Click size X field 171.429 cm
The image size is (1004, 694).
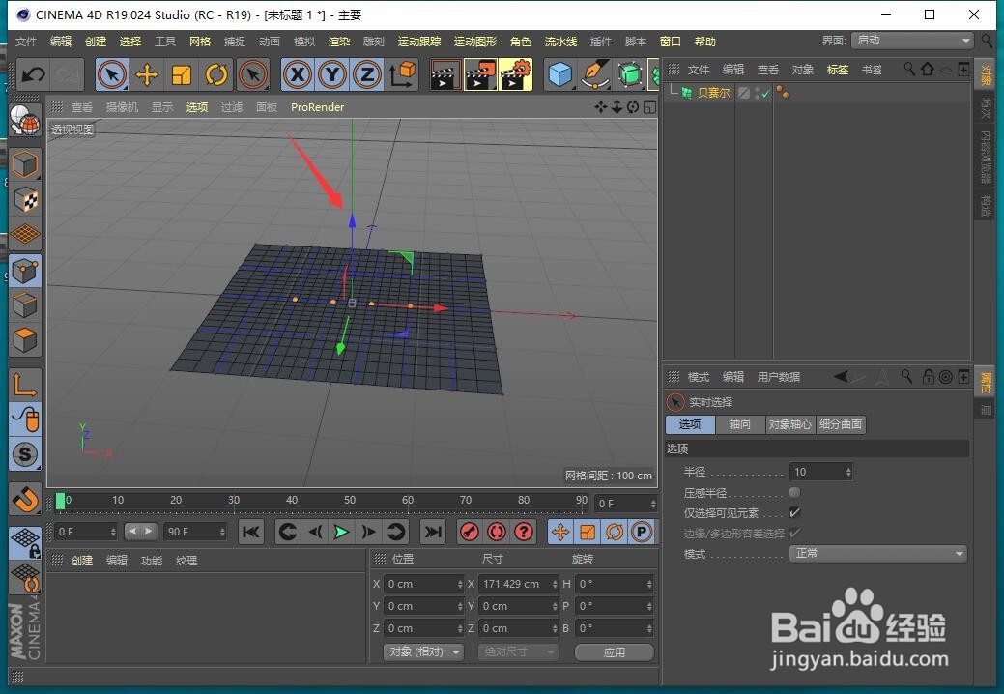[x=517, y=584]
